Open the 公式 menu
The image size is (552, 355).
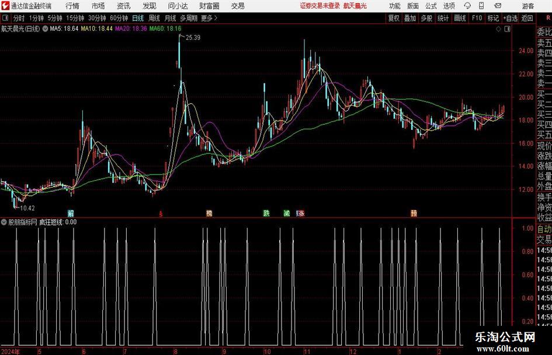pos(431,6)
